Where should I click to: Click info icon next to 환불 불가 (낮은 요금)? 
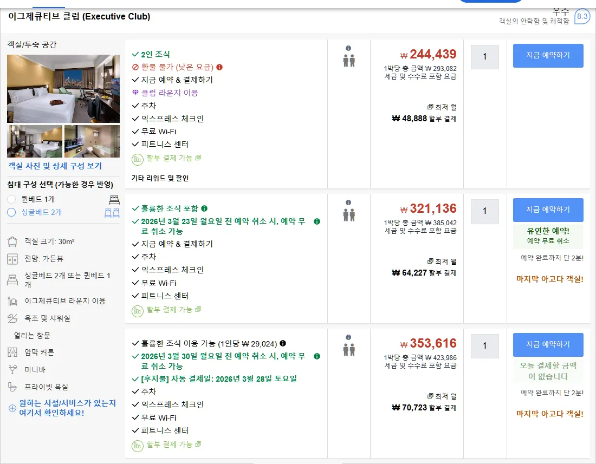click(x=219, y=67)
